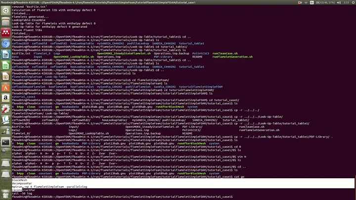Open LibreOffice Impress presentation icon
Image resolution: width=356 pixels, height=200 pixels.
pos(5,76)
